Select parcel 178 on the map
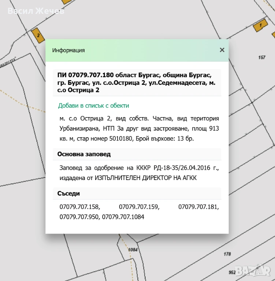 click(227, 254)
